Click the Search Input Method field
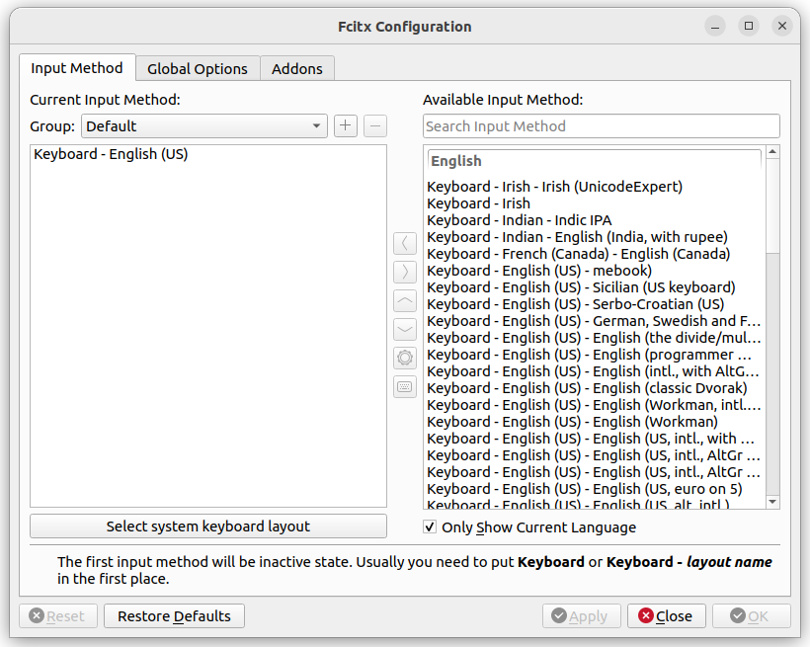The image size is (810, 647). coord(602,126)
